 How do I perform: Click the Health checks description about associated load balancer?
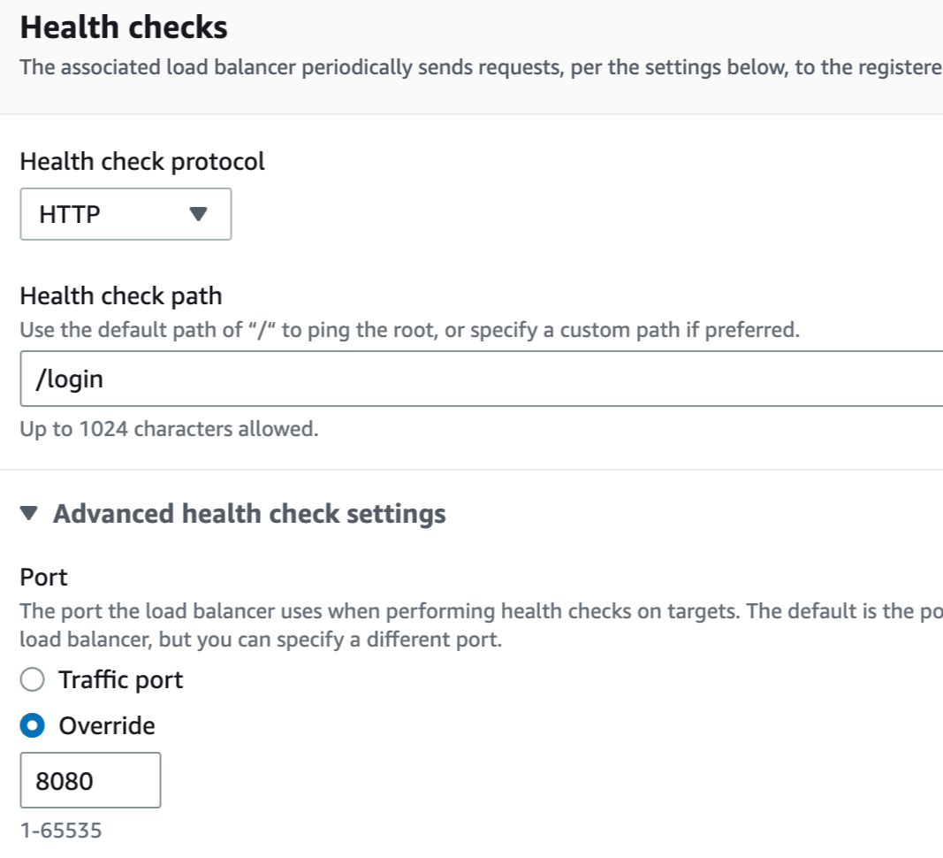(x=481, y=67)
